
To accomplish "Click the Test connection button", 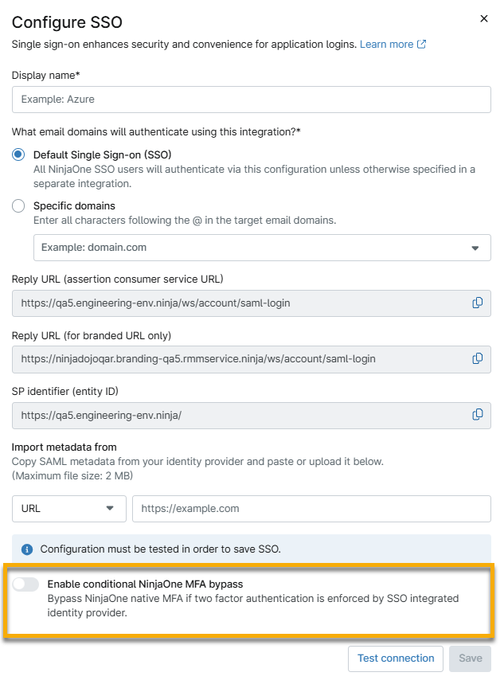I will [395, 659].
